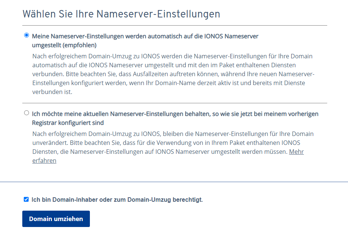Click label 'Ich möchte meine aktuellen Nameserver-Einstellungen behalten'
The height and width of the screenshot is (240, 348).
175,119
